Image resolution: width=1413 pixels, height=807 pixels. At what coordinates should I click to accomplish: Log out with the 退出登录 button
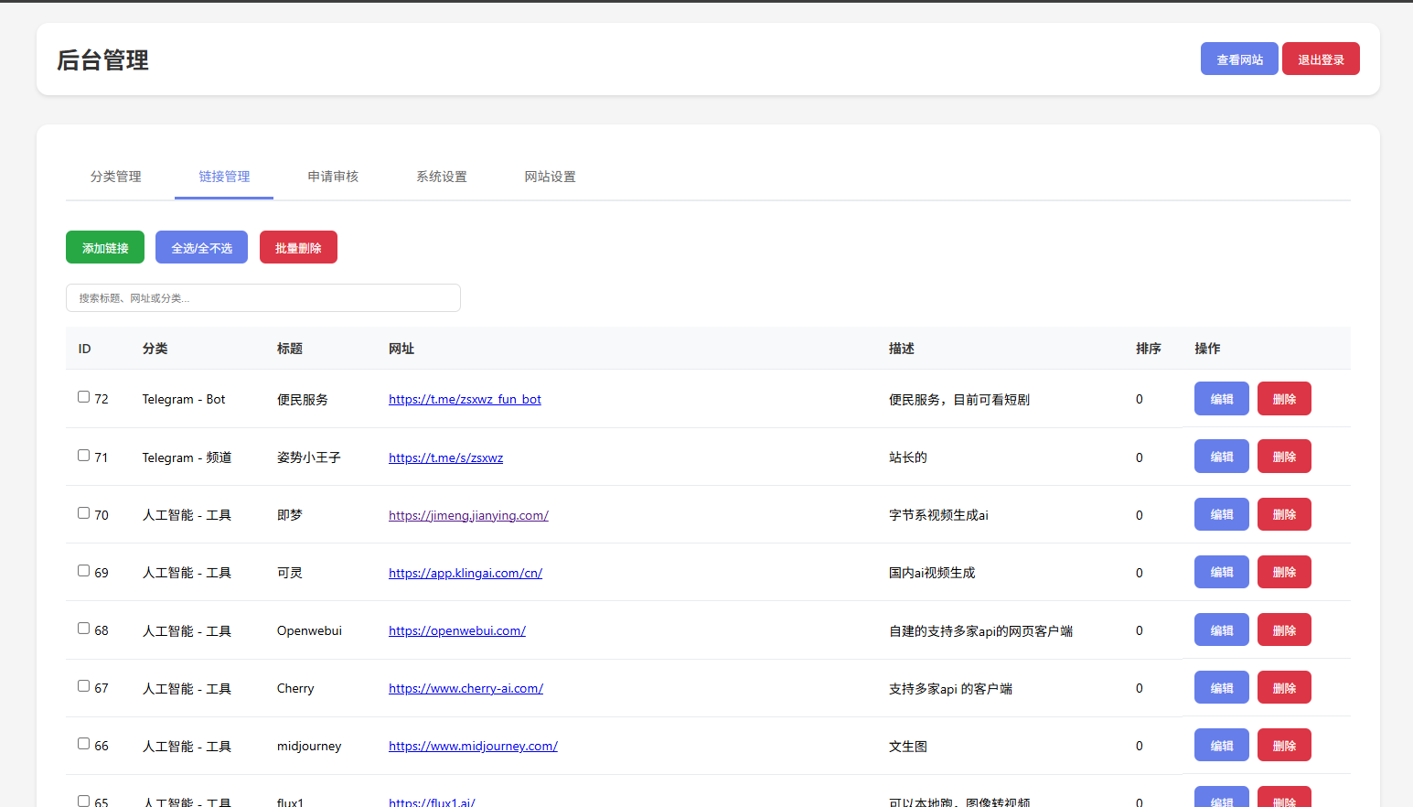click(x=1321, y=59)
